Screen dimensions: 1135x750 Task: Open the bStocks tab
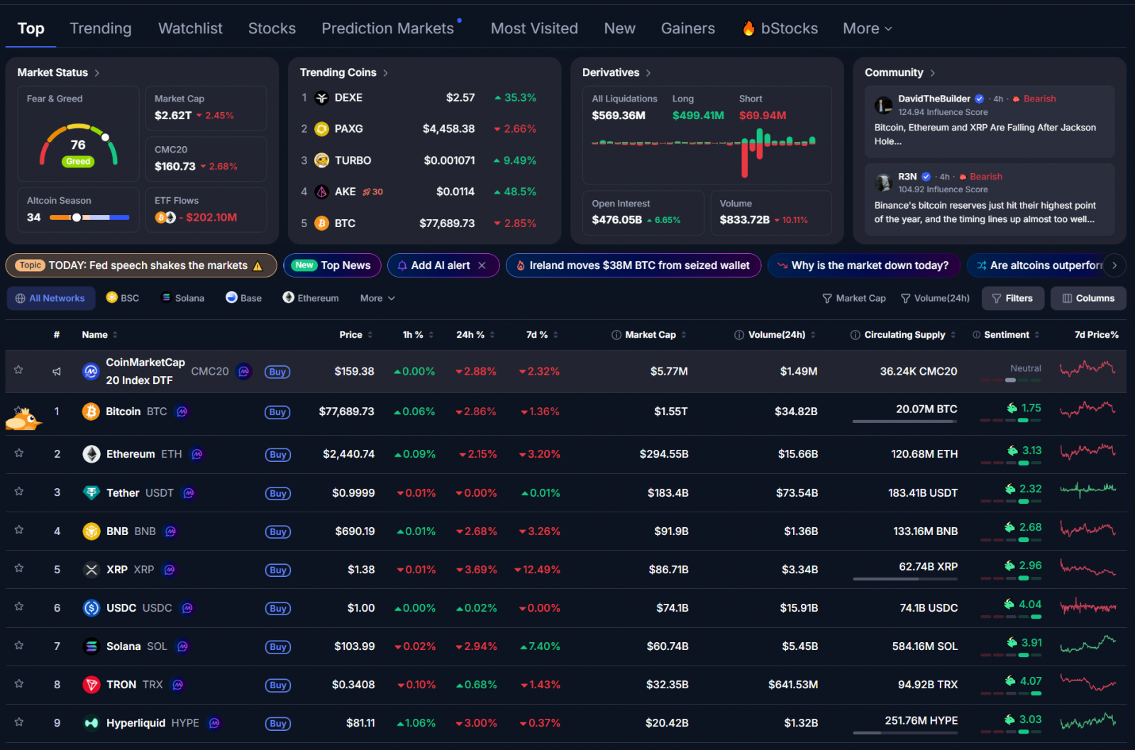coord(780,28)
